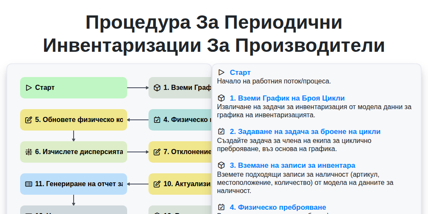Viewport: 428px width, 214px height.
Task: Click the calendar-check icon in node 4. Физическо
Action: 157,120
